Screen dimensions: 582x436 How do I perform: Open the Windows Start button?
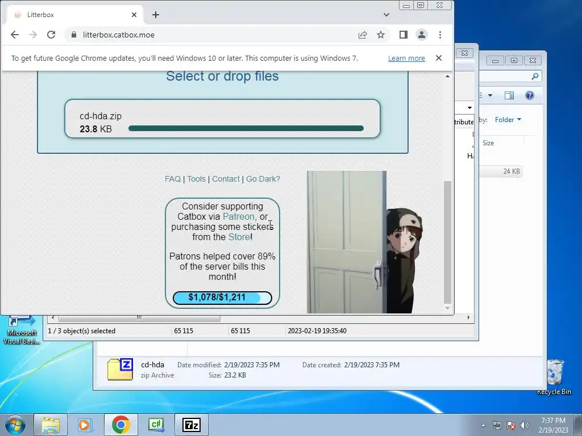pos(15,425)
